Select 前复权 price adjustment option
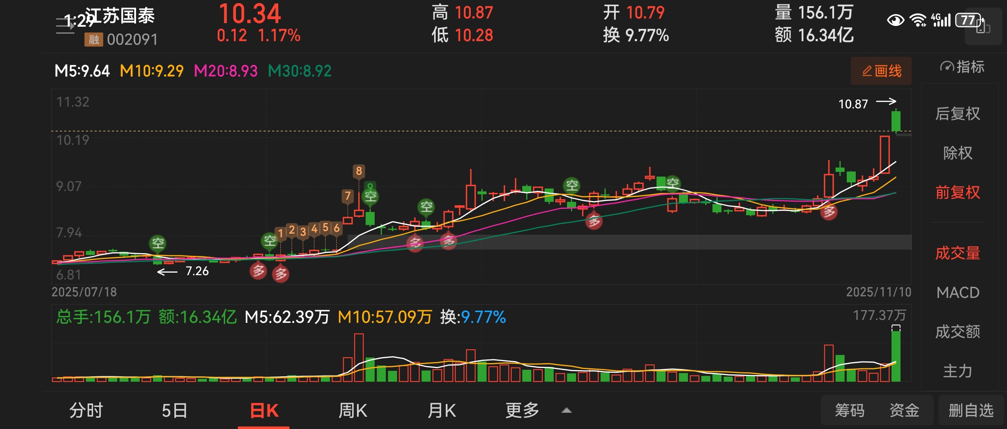This screenshot has height=429, width=1007. click(957, 192)
